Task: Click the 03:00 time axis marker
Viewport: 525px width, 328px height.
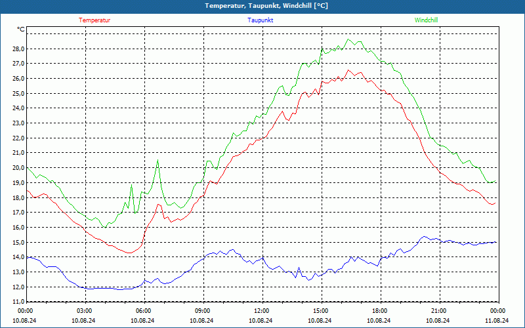Action: (85, 311)
